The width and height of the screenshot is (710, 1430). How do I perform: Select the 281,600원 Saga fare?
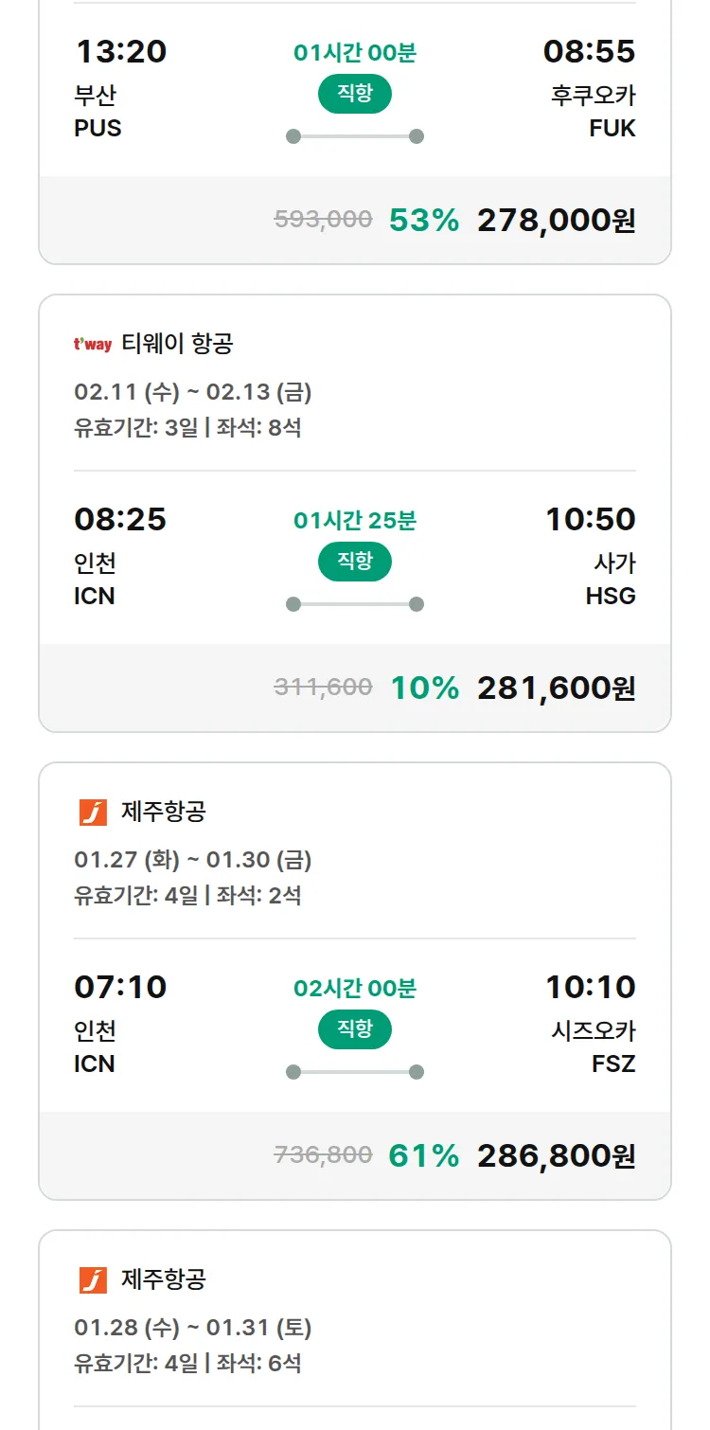coord(556,688)
